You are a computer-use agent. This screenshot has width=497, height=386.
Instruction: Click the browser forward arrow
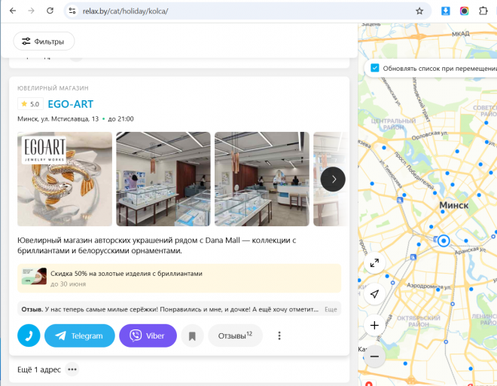31,11
